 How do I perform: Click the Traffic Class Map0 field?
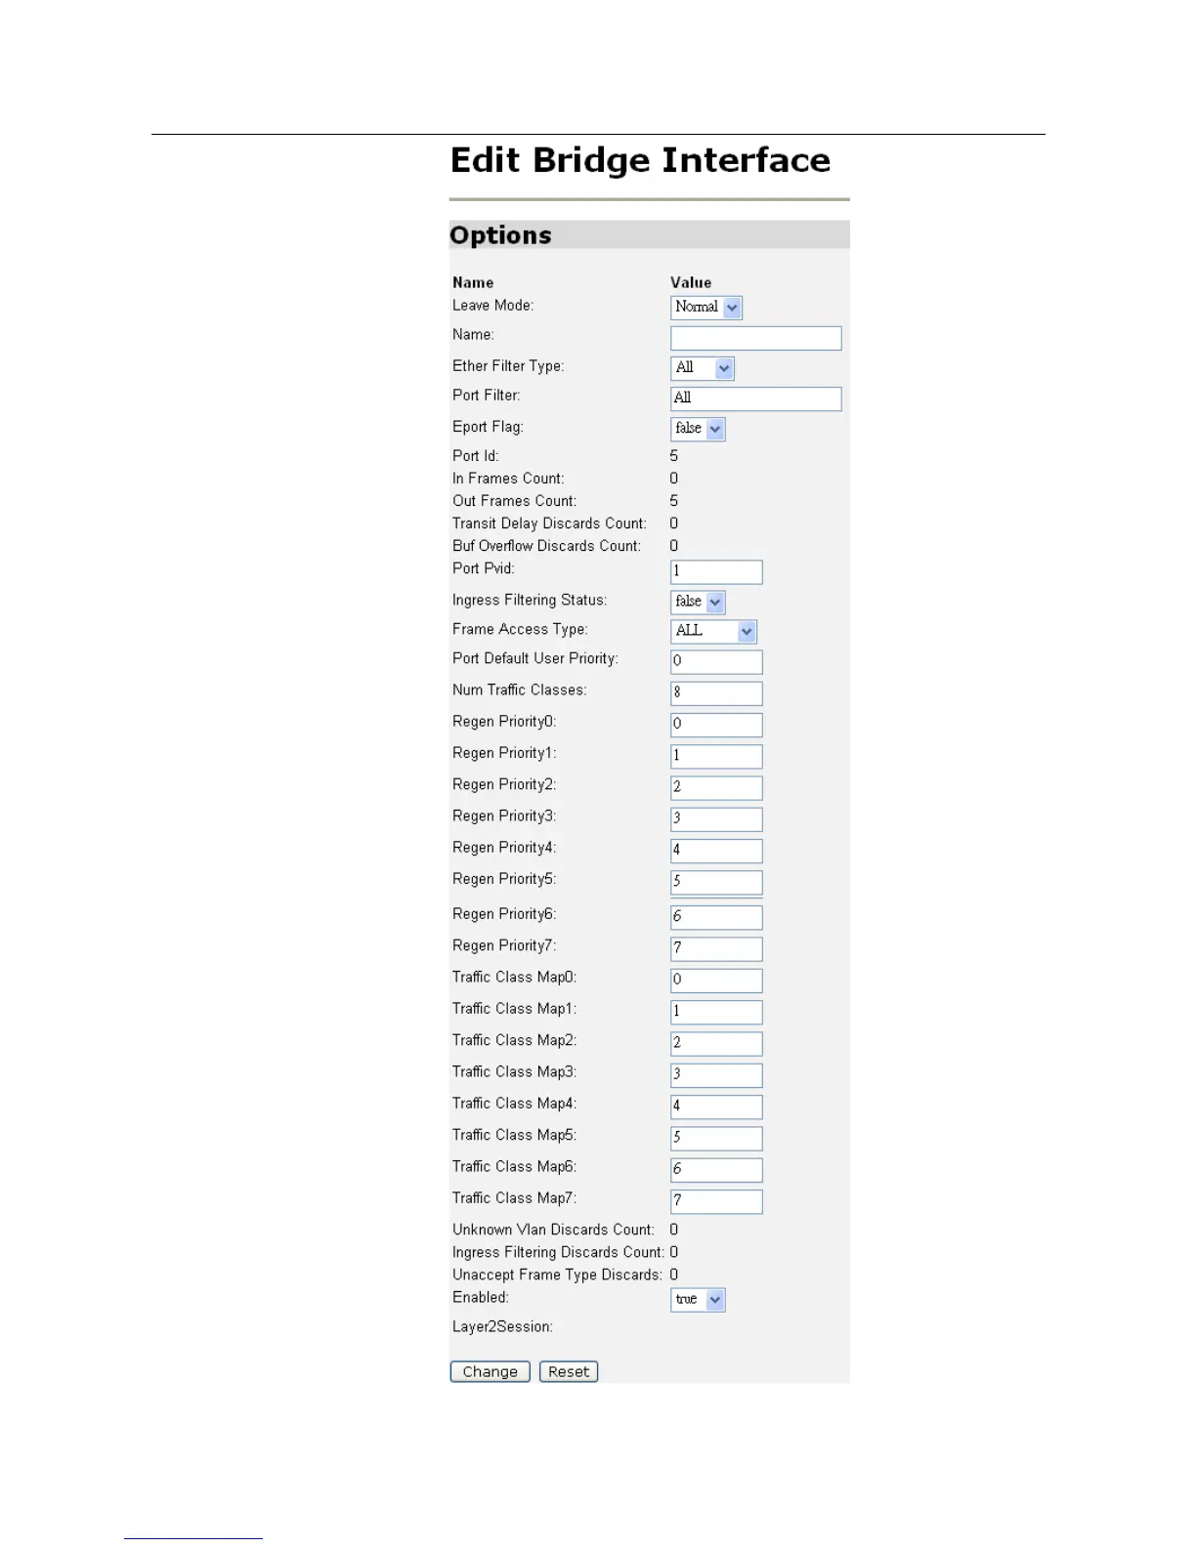click(x=716, y=981)
